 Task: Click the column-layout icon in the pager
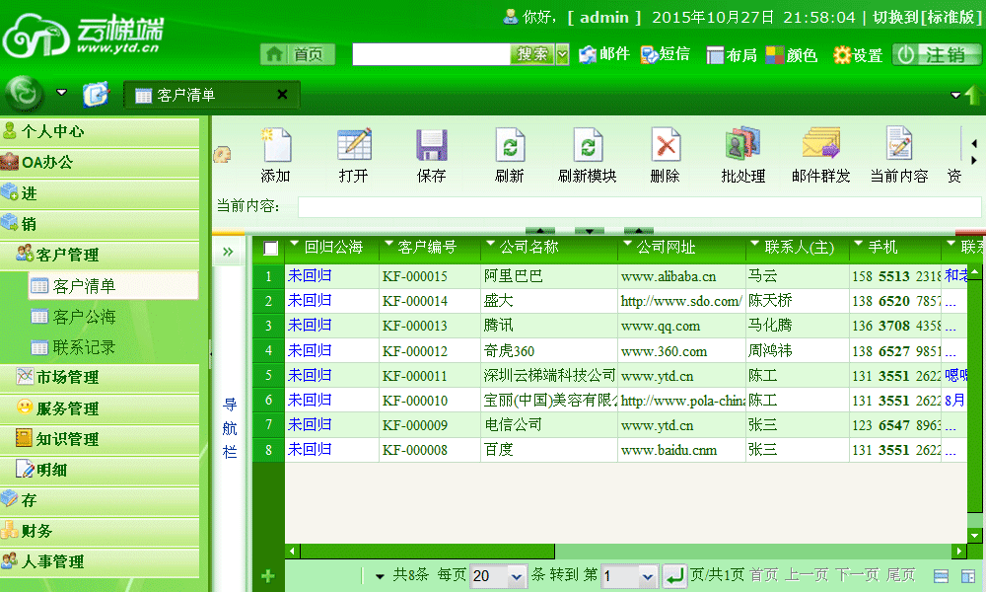968,575
